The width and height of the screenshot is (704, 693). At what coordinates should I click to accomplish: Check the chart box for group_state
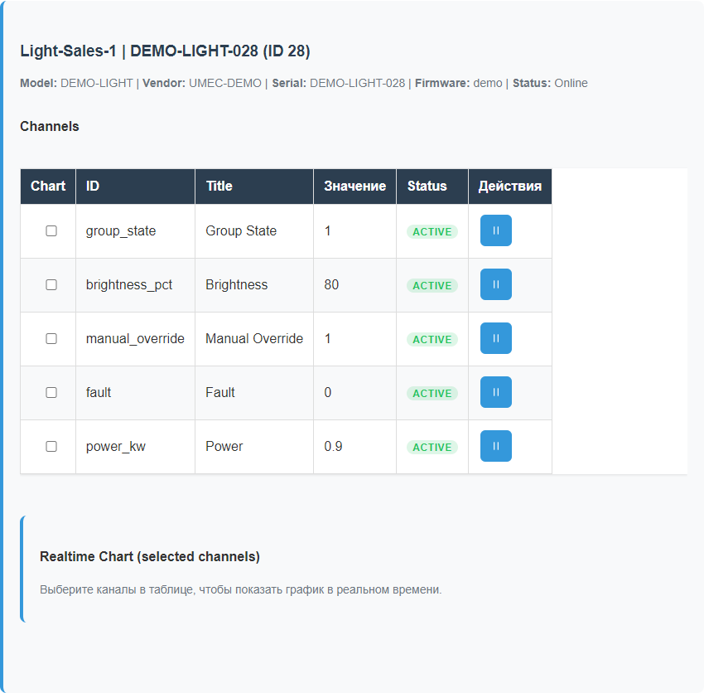pos(51,230)
